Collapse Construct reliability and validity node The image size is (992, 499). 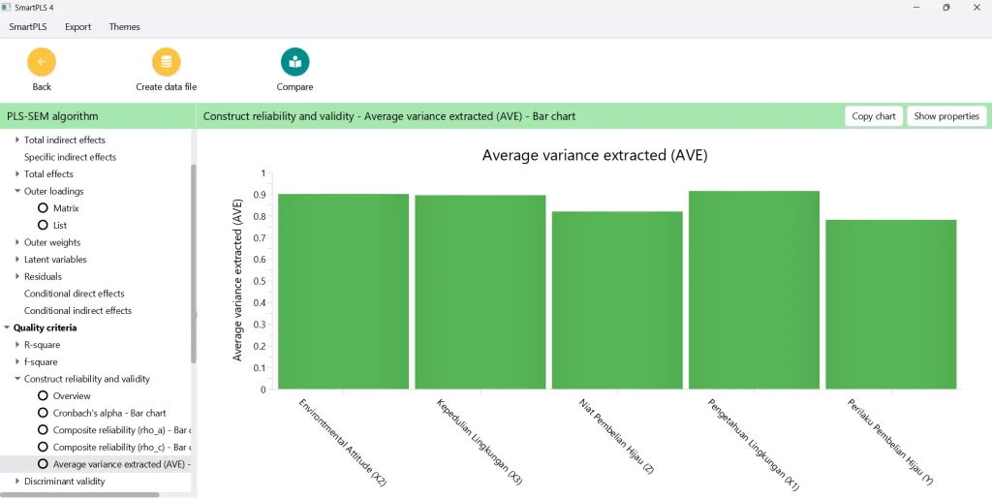(17, 379)
